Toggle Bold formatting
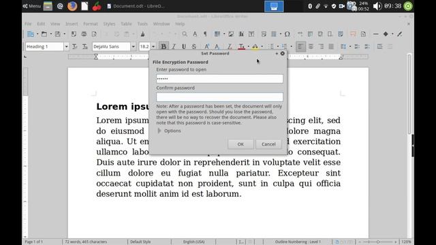The width and height of the screenshot is (436, 245). 163,47
